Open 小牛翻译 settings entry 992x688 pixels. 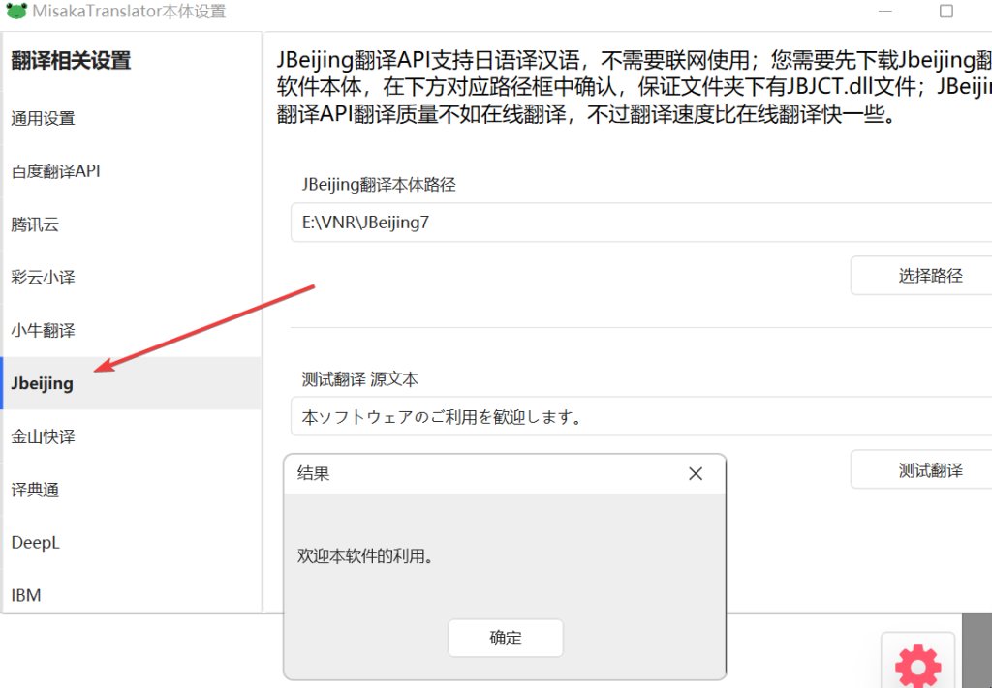pos(43,331)
